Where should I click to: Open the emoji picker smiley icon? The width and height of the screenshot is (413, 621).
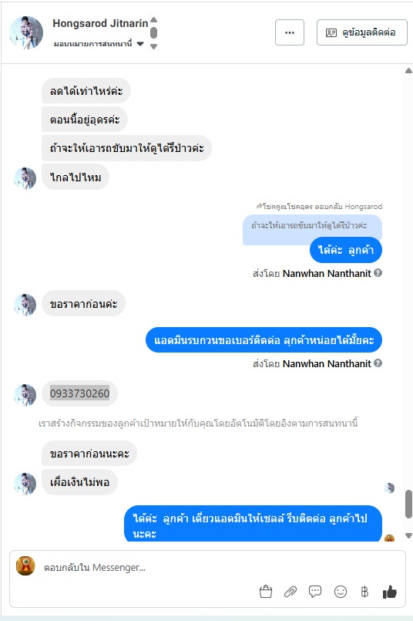tap(341, 592)
